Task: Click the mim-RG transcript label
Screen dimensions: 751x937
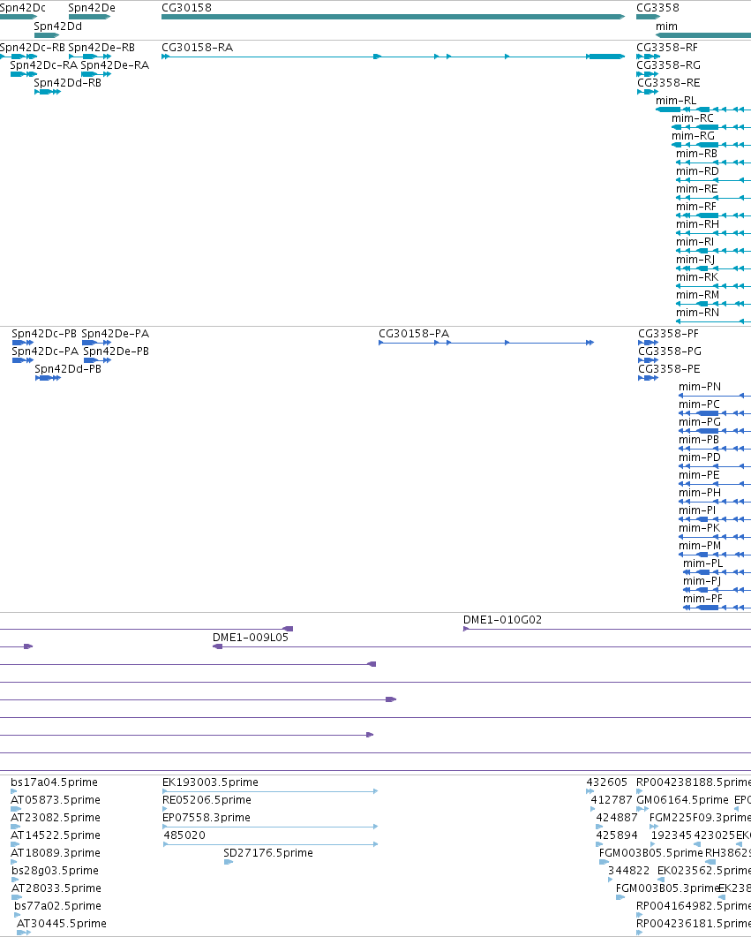Action: coord(693,136)
